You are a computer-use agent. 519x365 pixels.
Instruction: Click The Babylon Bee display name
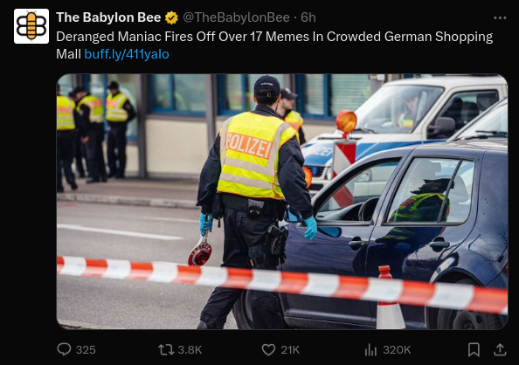[108, 17]
